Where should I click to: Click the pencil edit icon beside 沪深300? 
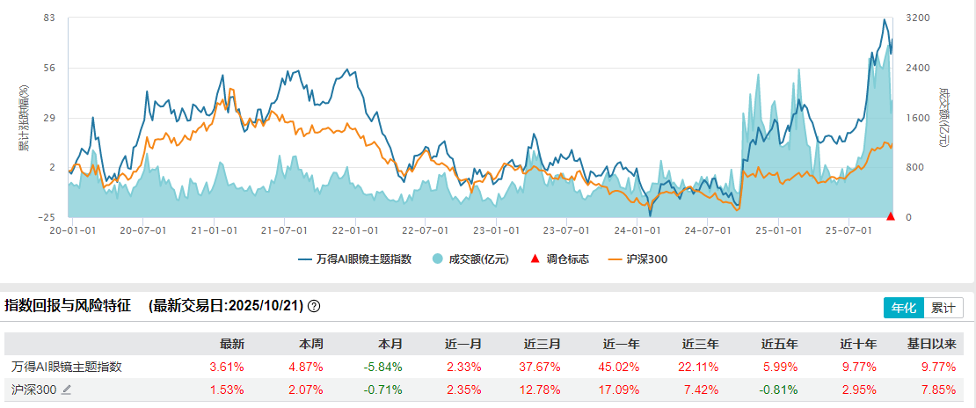(x=66, y=390)
